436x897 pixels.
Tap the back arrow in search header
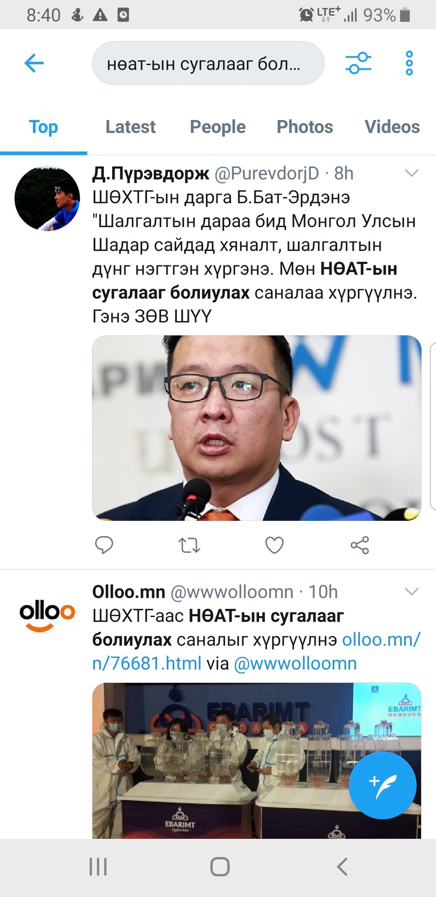pyautogui.click(x=34, y=63)
